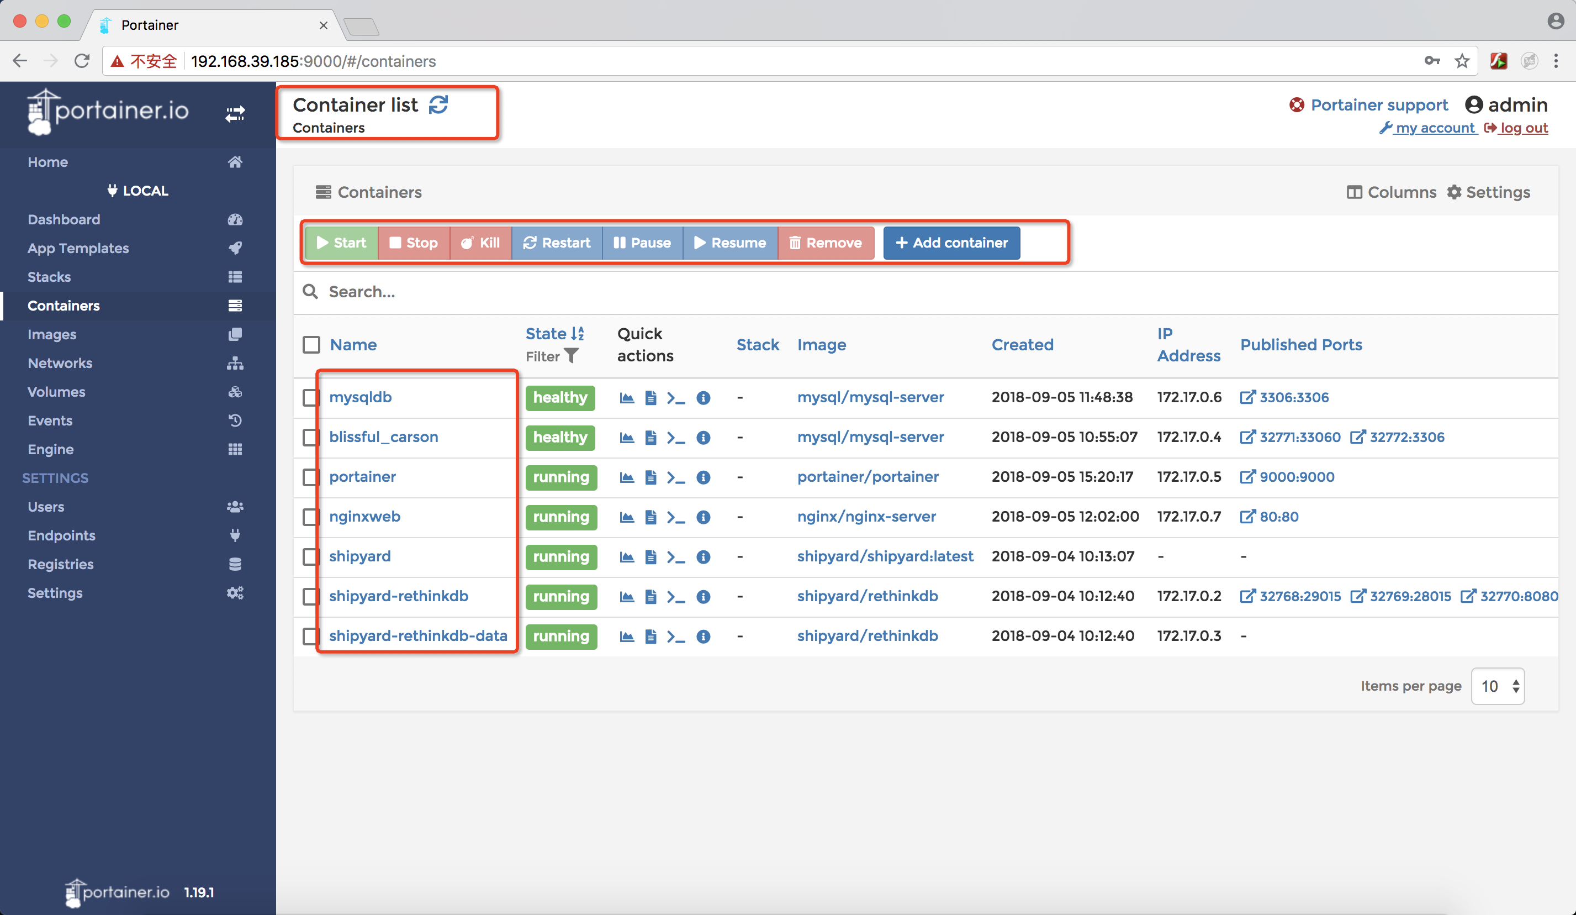This screenshot has width=1576, height=915.
Task: Select the checkbox for shipyard-rethinkdb-data row
Action: [x=310, y=636]
